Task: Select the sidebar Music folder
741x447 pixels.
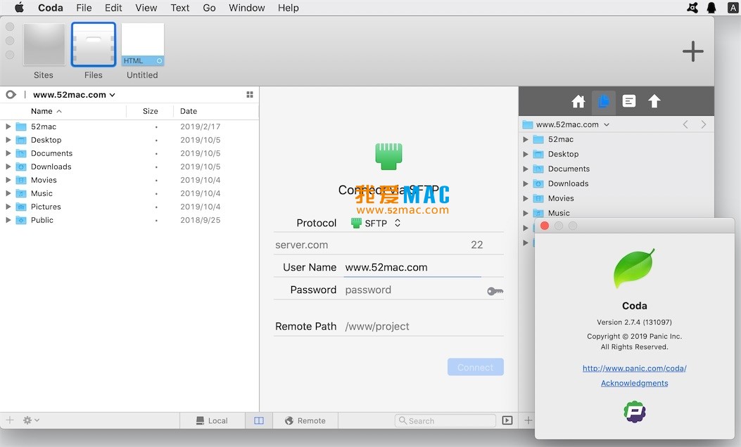Action: coord(616,213)
